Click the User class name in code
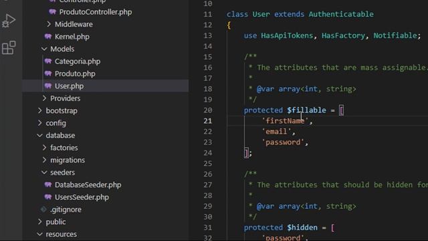 261,14
